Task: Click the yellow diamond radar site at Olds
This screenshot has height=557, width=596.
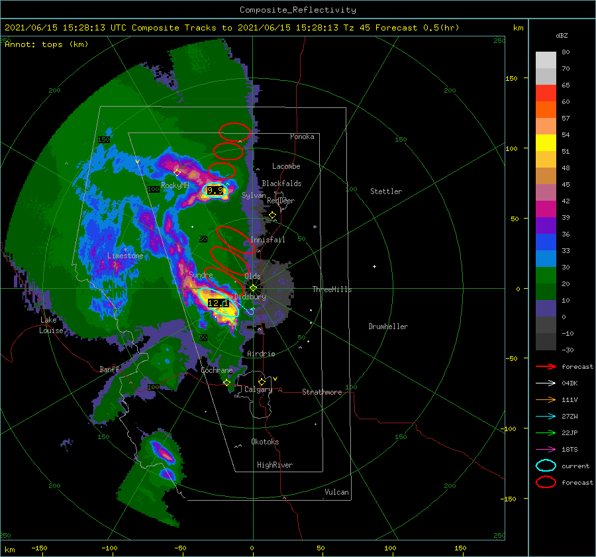Action: coord(253,288)
